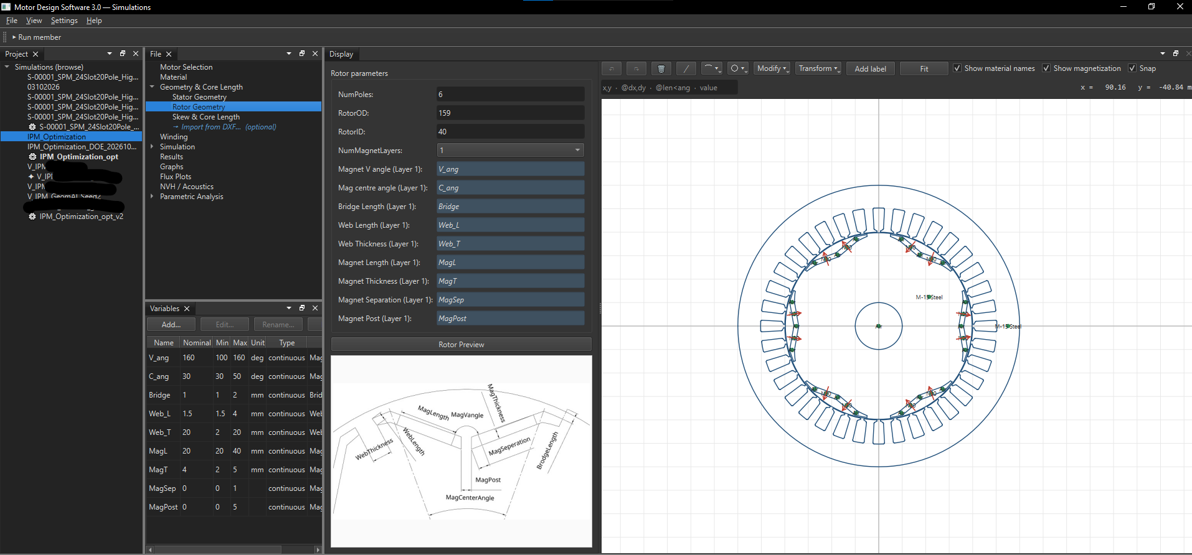
Task: Click the Rotor Preview button
Action: 461,344
